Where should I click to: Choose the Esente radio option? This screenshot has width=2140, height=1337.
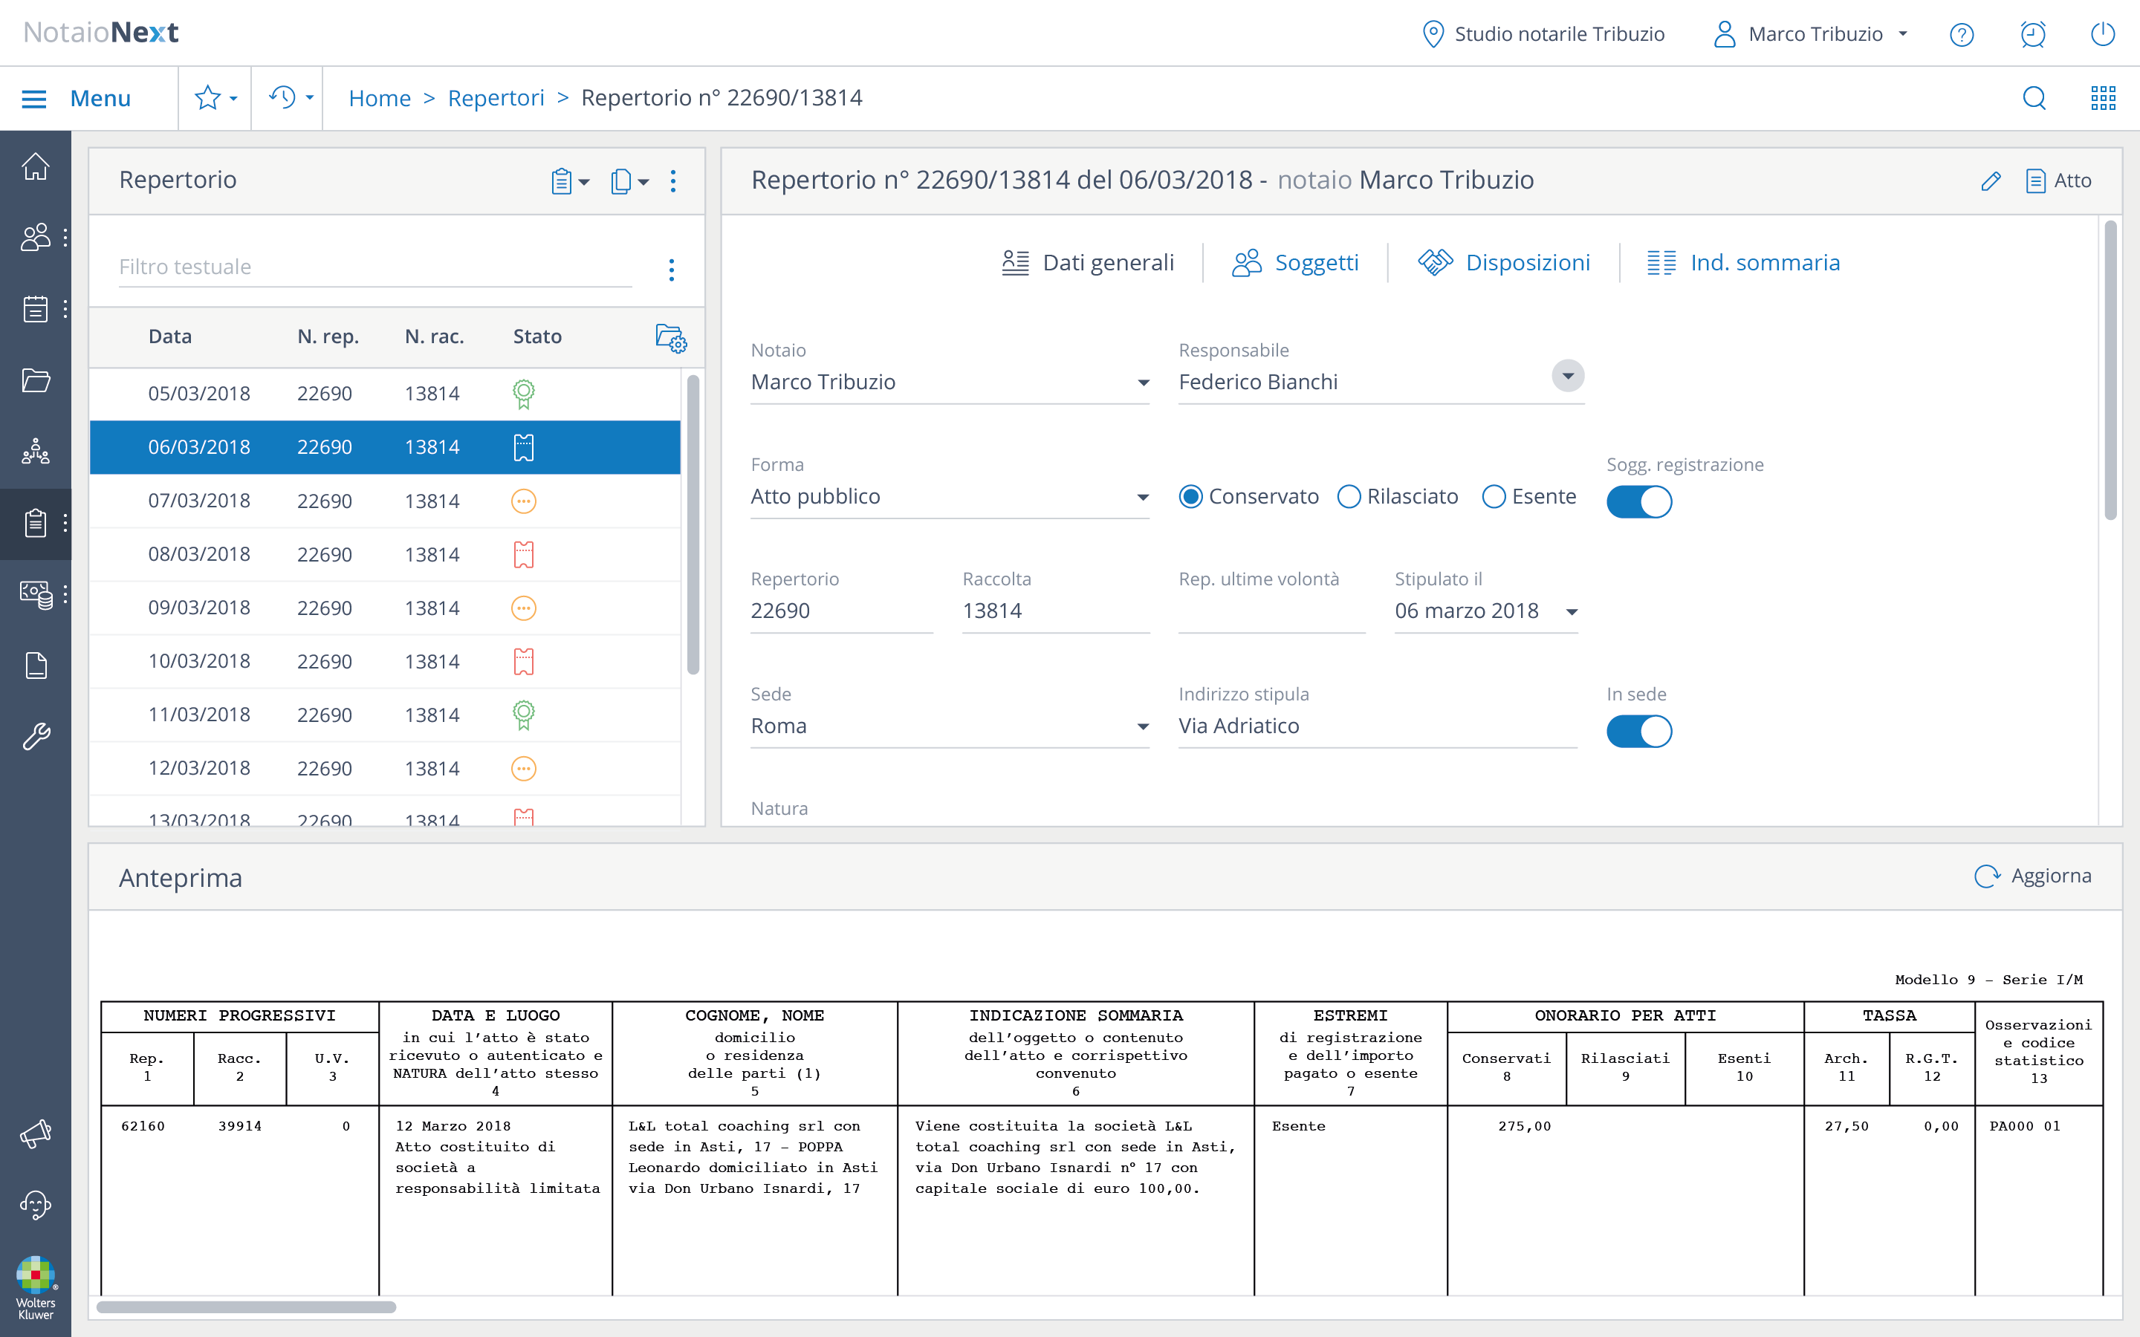point(1494,497)
